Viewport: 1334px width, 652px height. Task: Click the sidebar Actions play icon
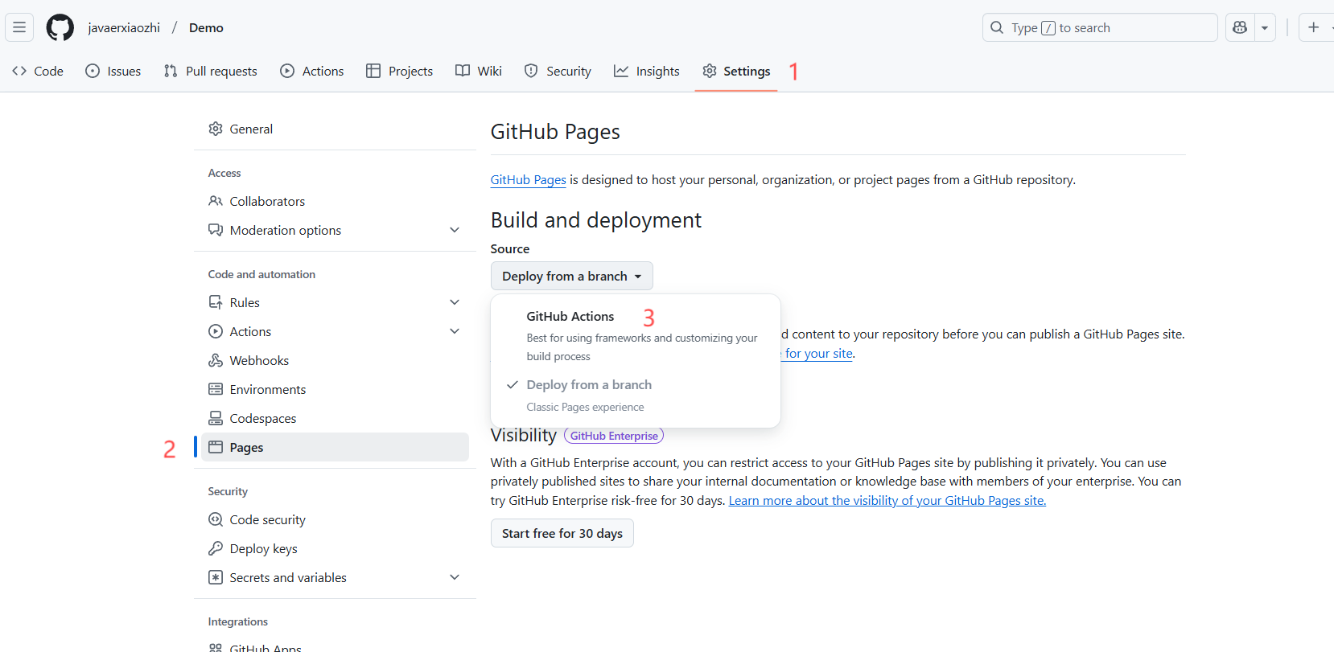pyautogui.click(x=216, y=331)
